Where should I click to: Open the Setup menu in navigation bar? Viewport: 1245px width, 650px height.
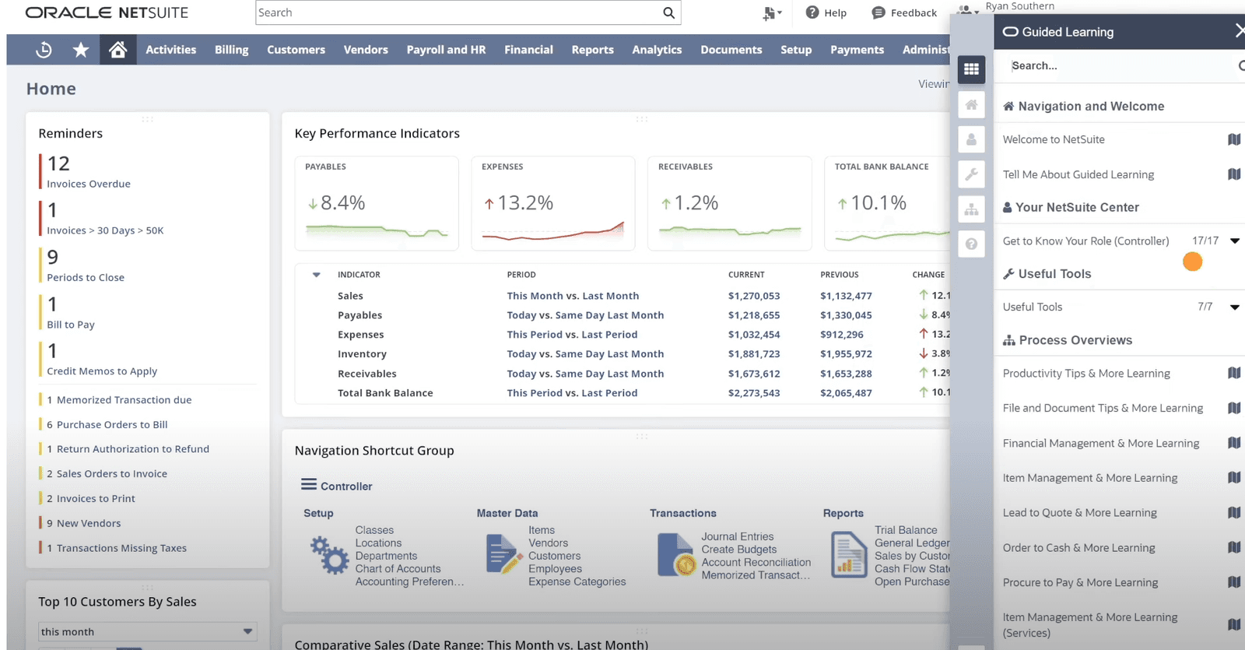(x=796, y=50)
